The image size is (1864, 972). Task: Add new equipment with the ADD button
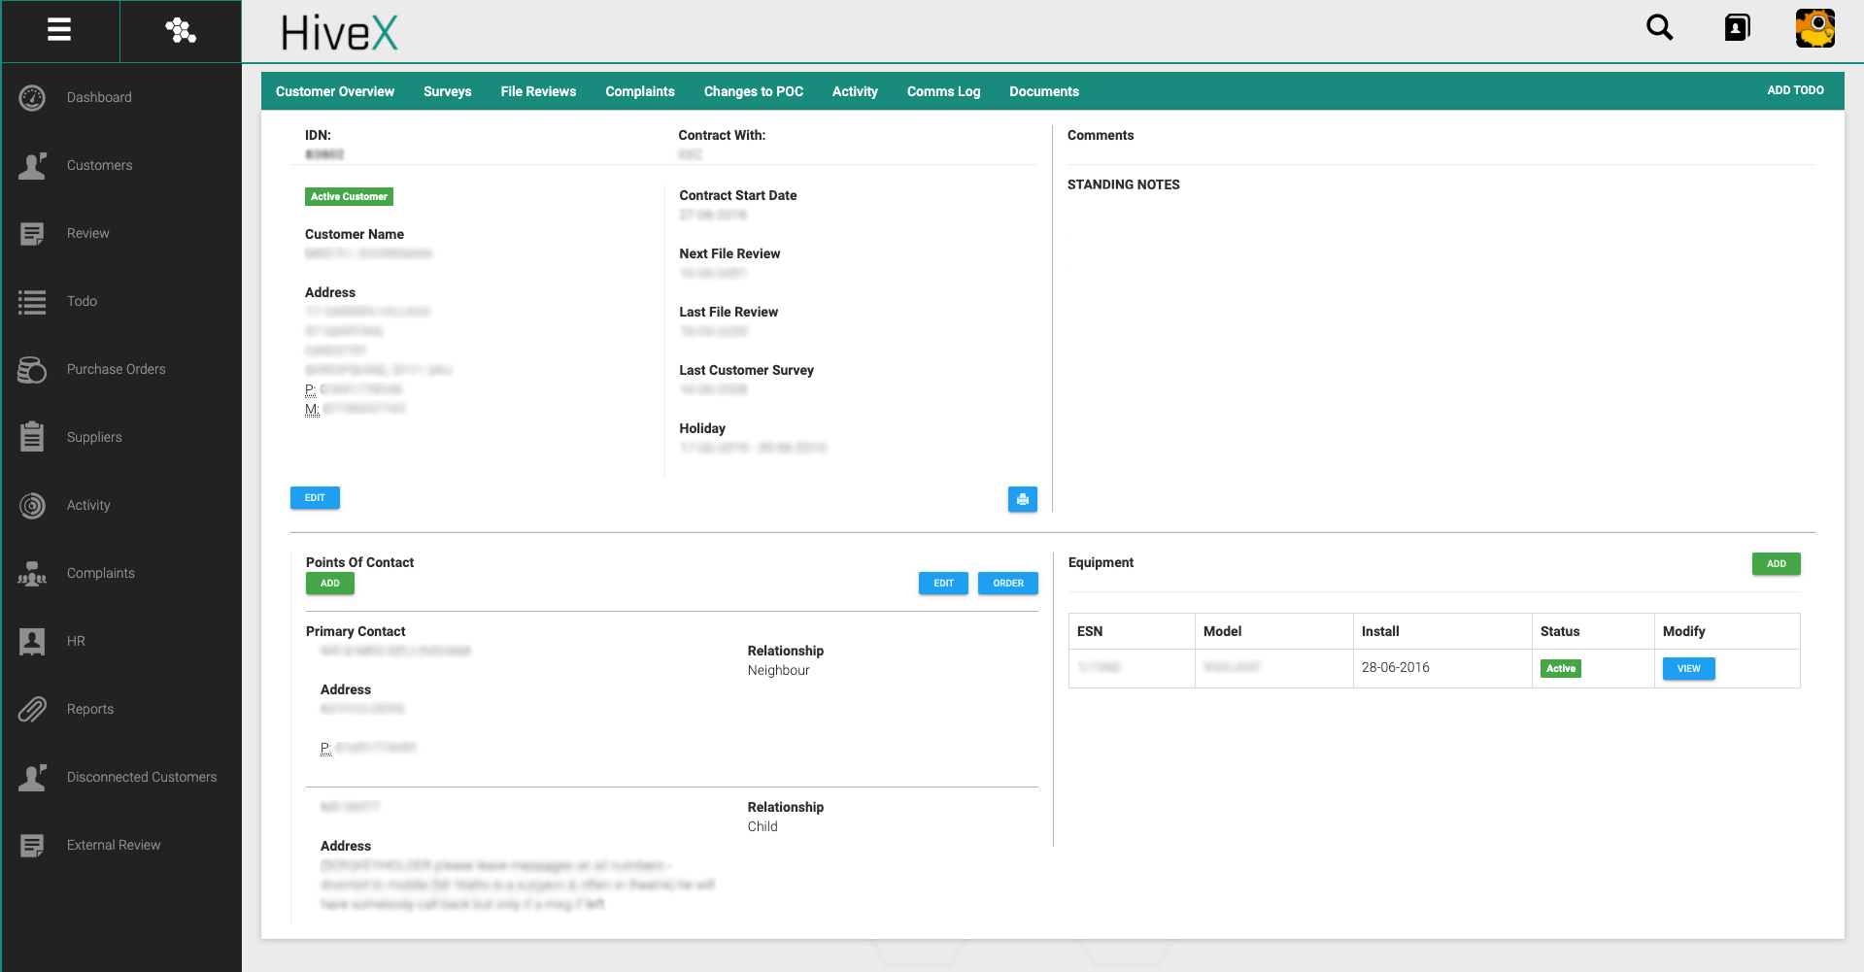coord(1776,564)
